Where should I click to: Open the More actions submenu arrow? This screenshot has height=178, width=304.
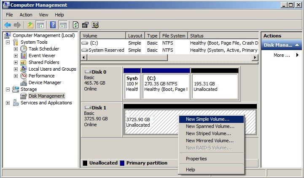click(x=297, y=55)
